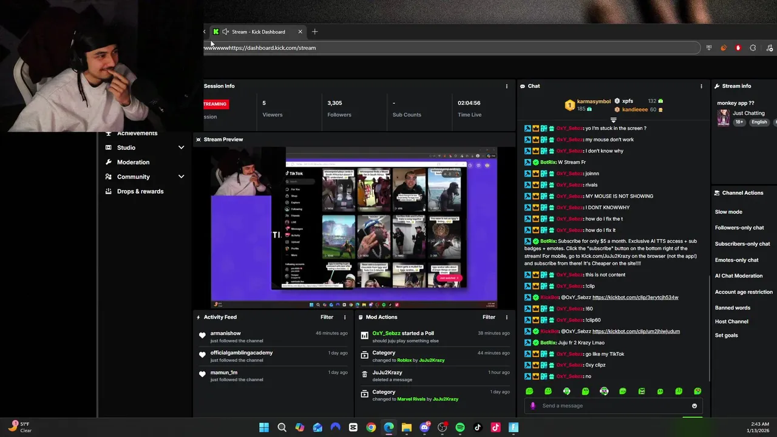Open a new browser tab with plus
This screenshot has height=437, width=777.
click(x=314, y=32)
